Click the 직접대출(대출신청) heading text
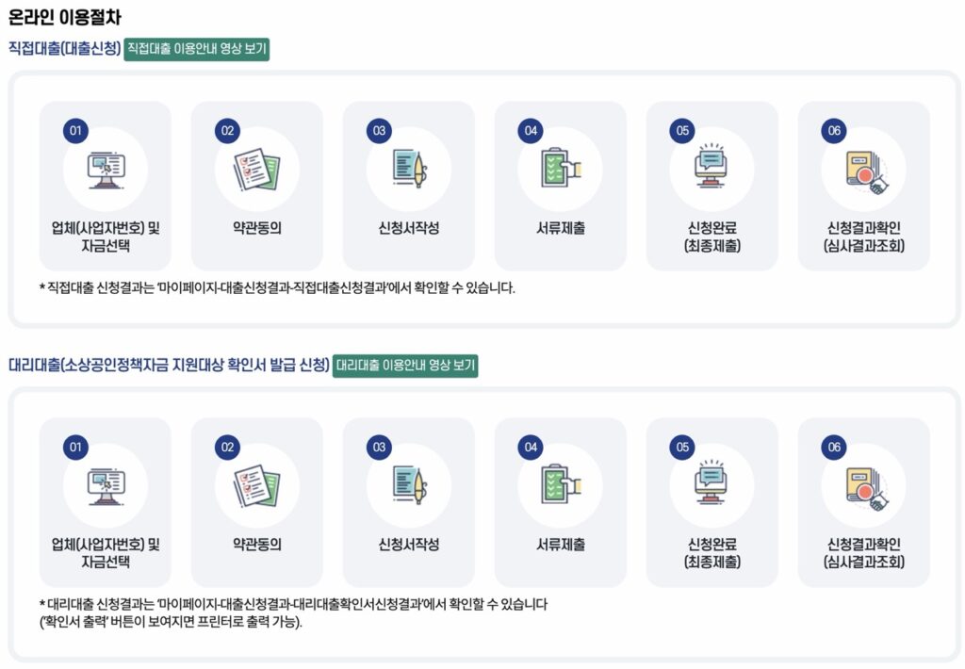Screen dimensions: 965x669 [x=64, y=49]
